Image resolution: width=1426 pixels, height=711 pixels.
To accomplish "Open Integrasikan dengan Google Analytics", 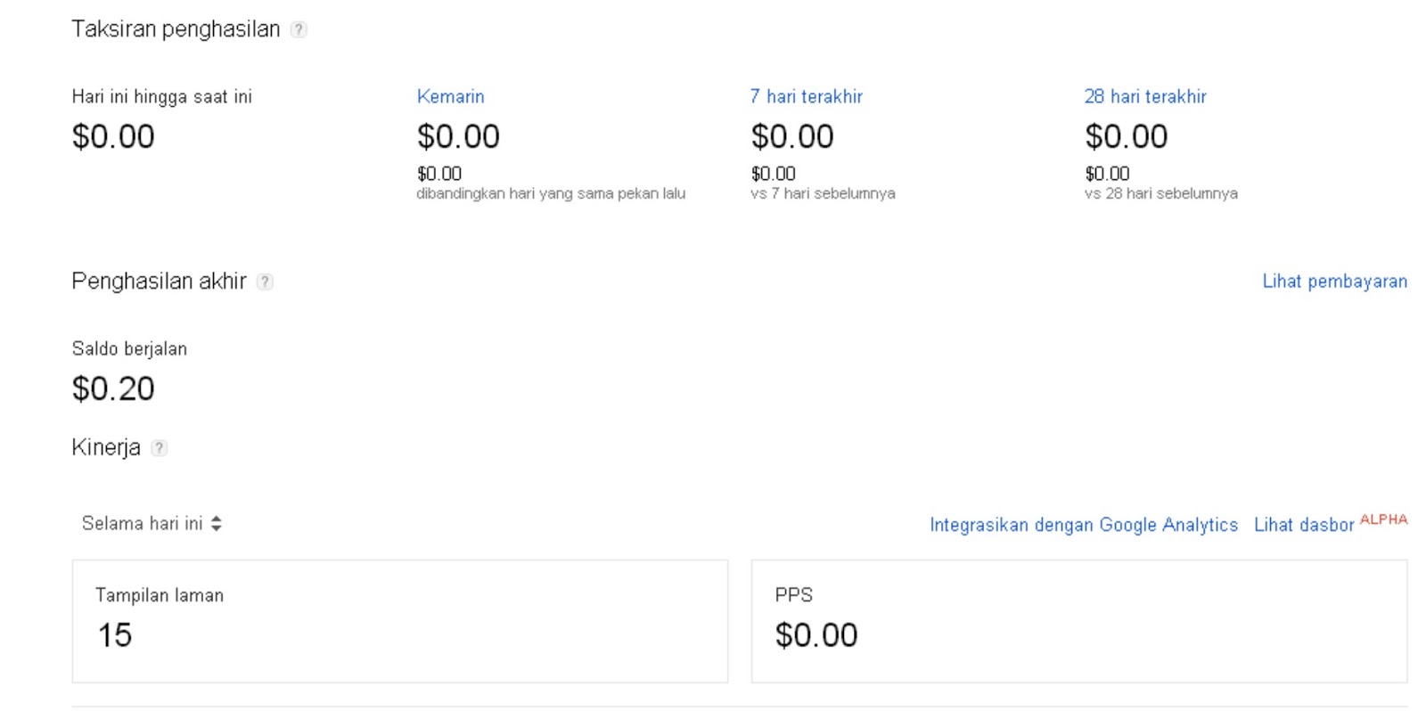I will (1084, 525).
